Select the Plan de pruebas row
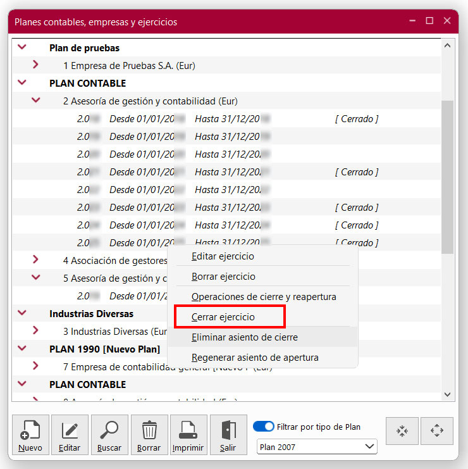Image resolution: width=468 pixels, height=469 pixels. click(x=226, y=48)
